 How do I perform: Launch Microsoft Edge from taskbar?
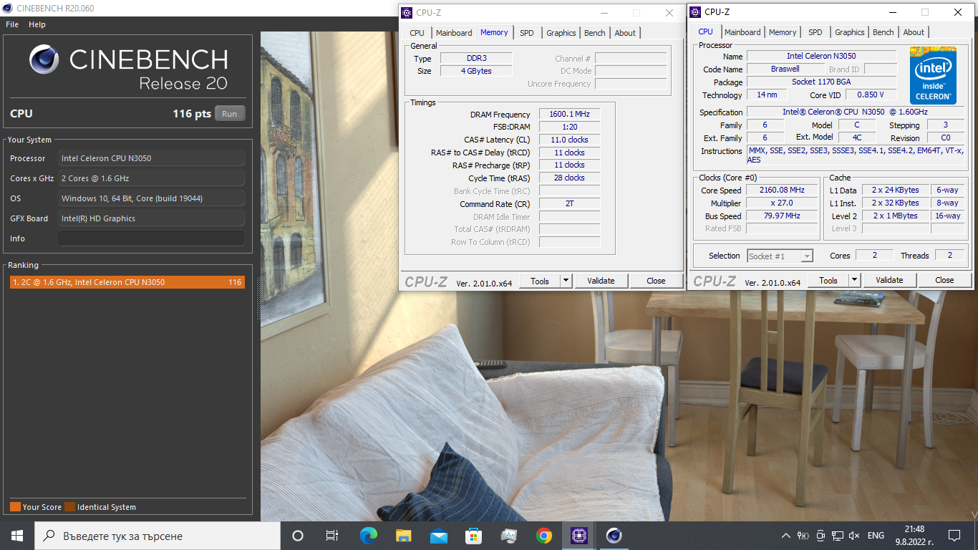coord(368,536)
